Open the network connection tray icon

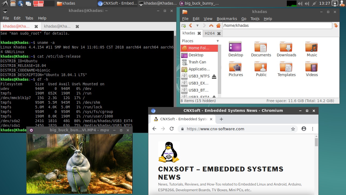point(314,4)
